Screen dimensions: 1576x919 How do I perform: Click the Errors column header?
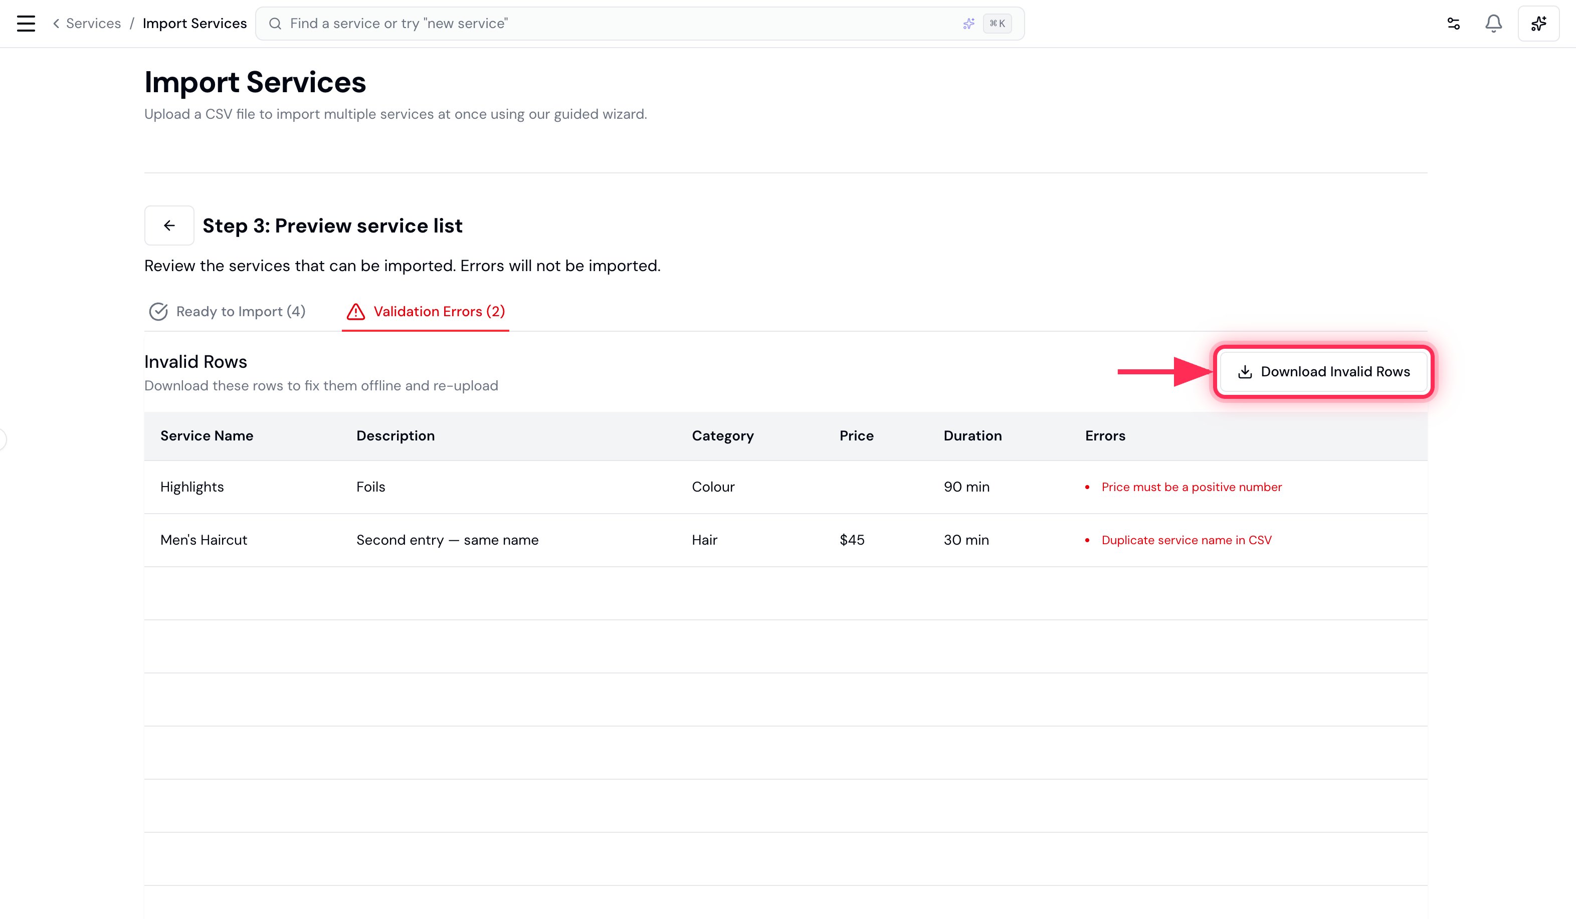point(1105,436)
